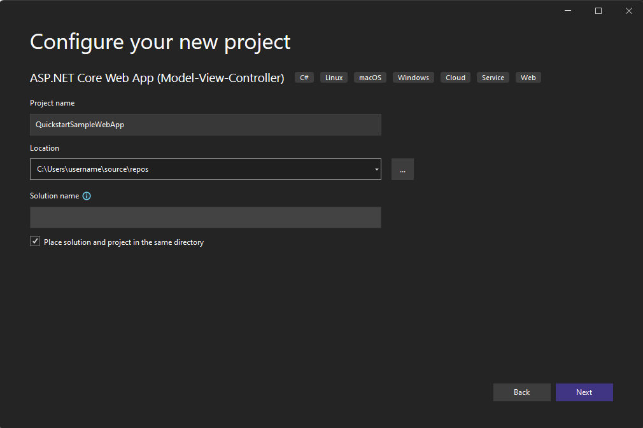Viewport: 643px width, 428px height.
Task: Go Back to project template selection
Action: (521, 392)
